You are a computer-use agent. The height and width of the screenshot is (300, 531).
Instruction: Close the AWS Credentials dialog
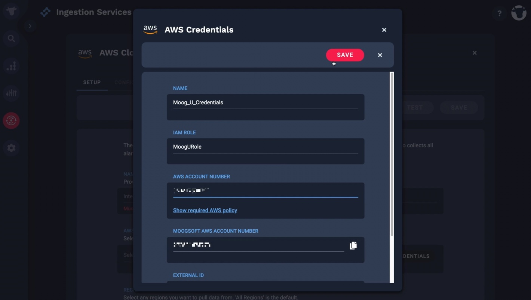point(384,30)
